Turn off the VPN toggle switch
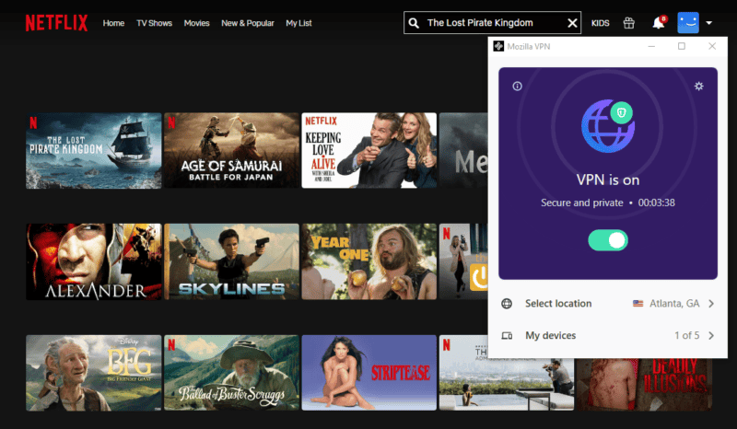 (608, 240)
